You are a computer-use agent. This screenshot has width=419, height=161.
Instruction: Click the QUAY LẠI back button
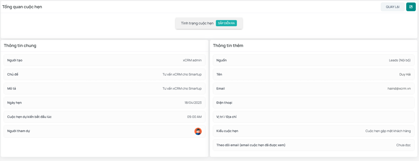(392, 7)
